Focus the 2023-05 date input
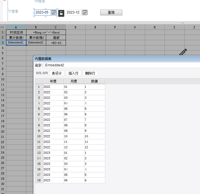200x194 pixels. coord(43,12)
